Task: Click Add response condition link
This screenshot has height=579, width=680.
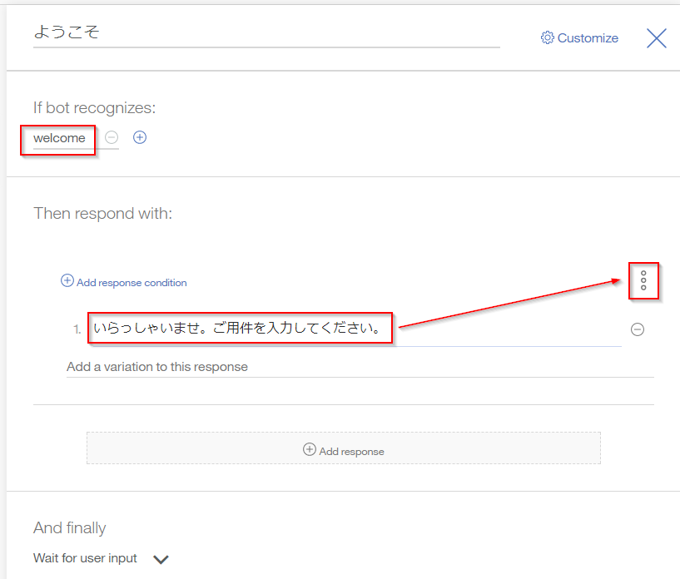Action: tap(123, 282)
